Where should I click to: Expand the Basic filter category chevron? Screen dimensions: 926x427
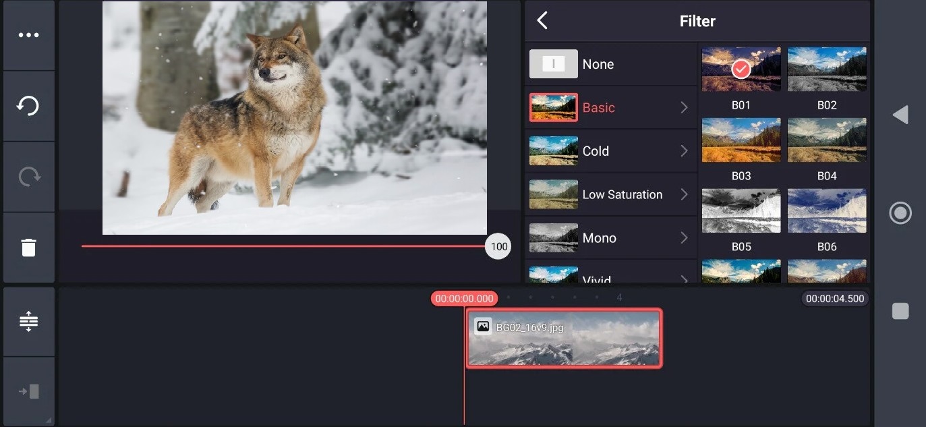684,107
